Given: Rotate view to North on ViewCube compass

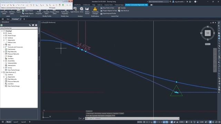Looking at the screenshot, I should click(208, 27).
